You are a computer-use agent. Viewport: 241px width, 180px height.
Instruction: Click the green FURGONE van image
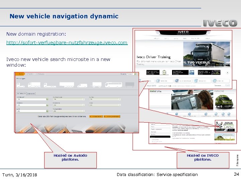(x=224, y=101)
